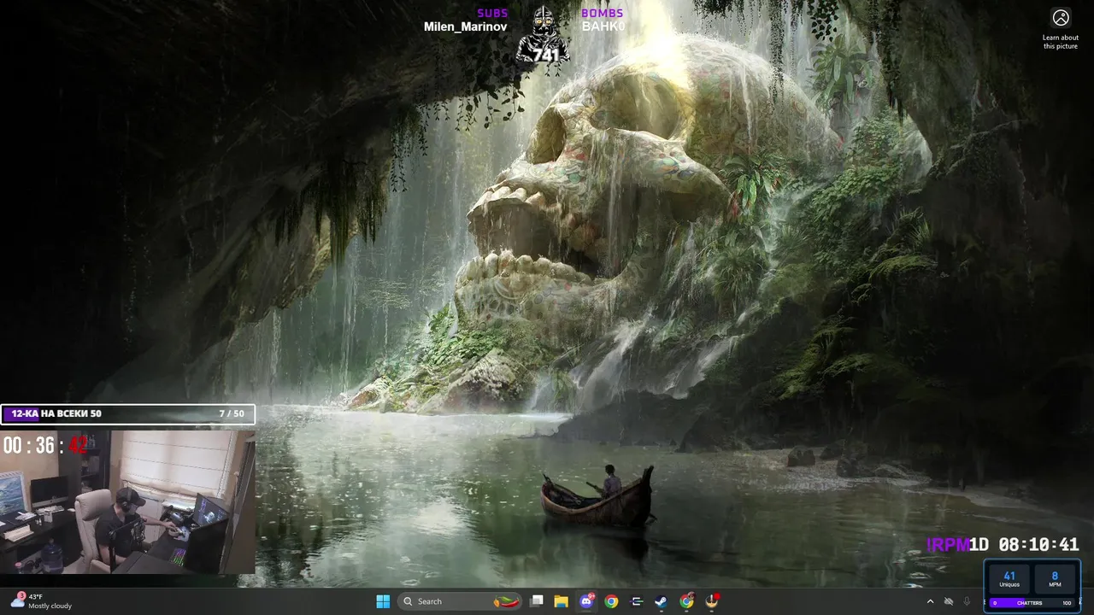Click the "12-КА НА ВСЕКИ 50" goal bar
The height and width of the screenshot is (615, 1094).
coord(127,414)
